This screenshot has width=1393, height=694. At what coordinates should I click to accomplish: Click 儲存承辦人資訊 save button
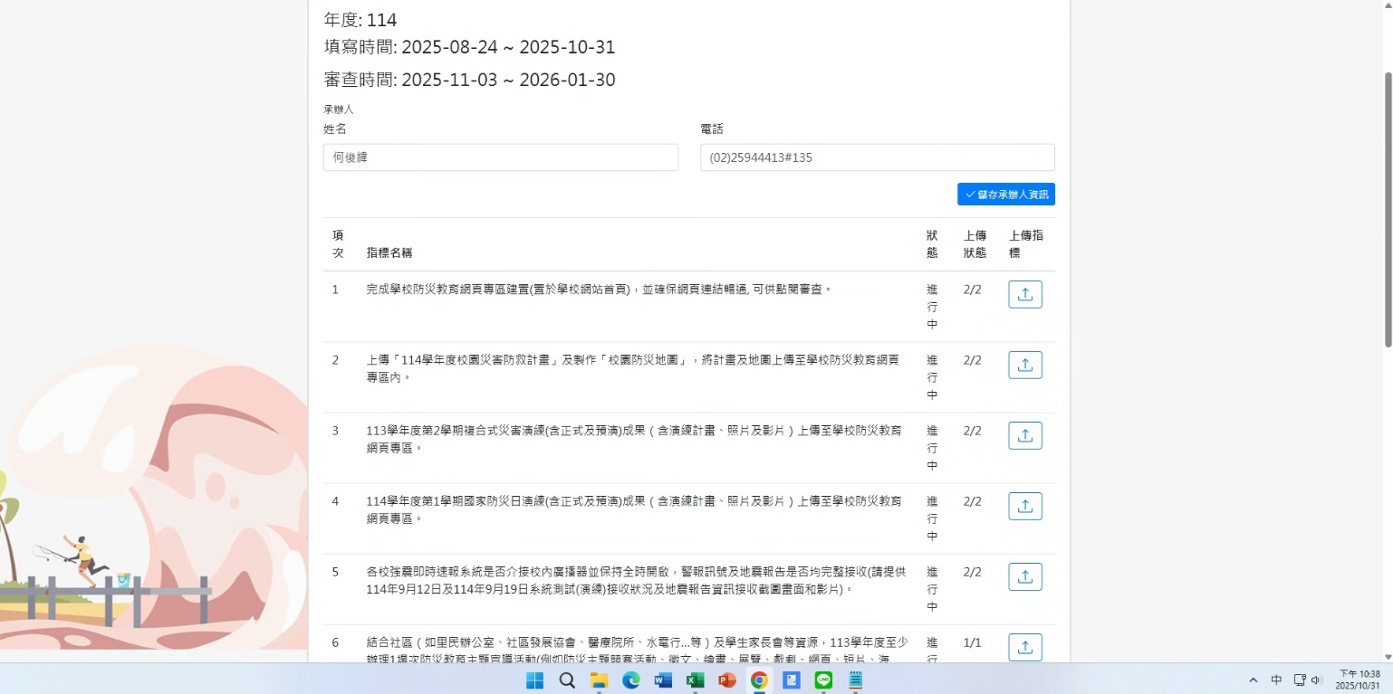click(1005, 195)
